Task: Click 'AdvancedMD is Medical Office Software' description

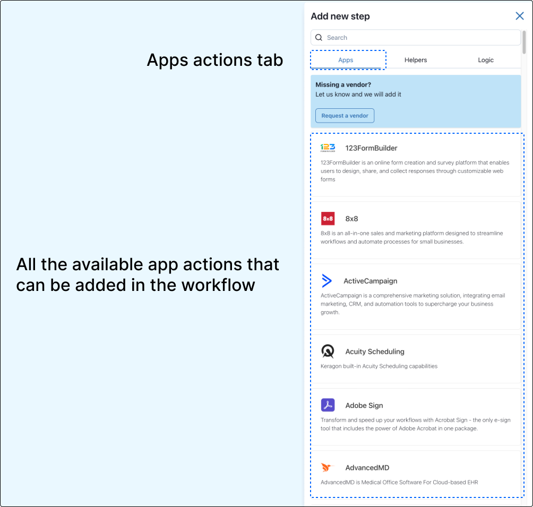Action: [399, 482]
